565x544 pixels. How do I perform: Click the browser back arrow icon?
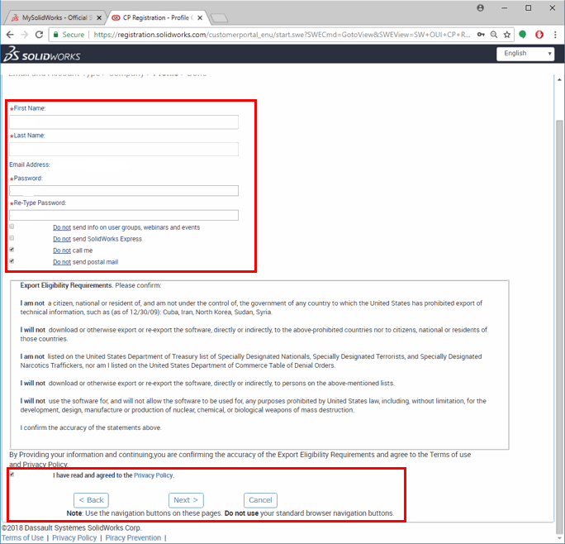[x=10, y=35]
